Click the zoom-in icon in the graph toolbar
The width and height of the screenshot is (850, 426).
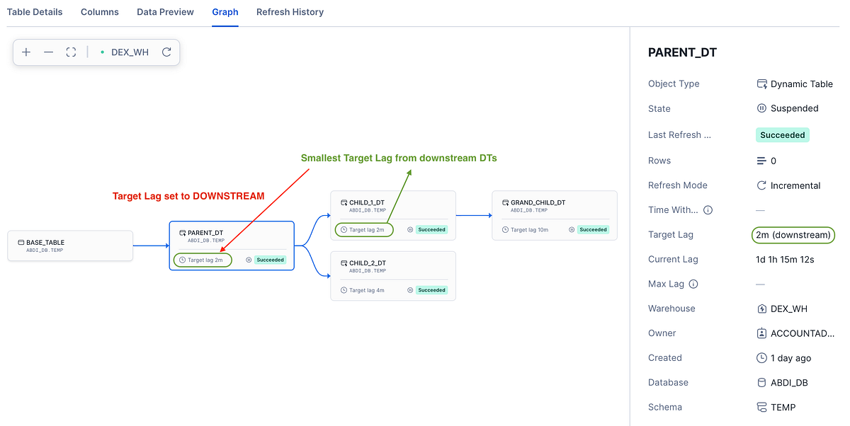pos(26,52)
